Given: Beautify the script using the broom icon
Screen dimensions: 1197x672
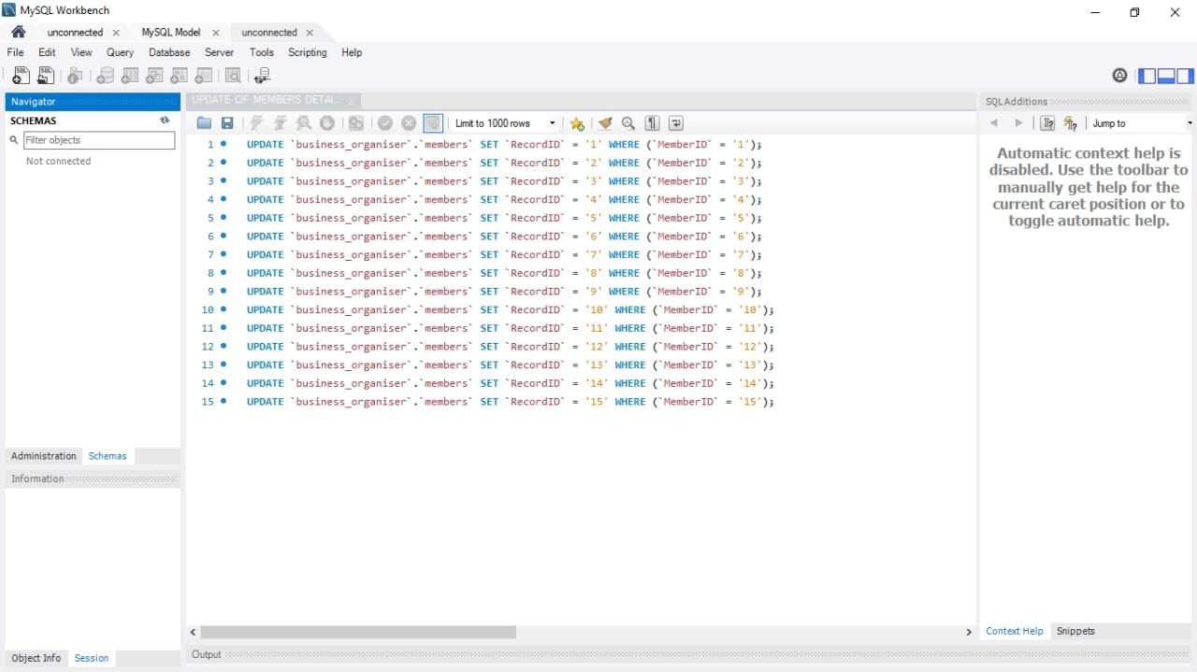Looking at the screenshot, I should 604,122.
